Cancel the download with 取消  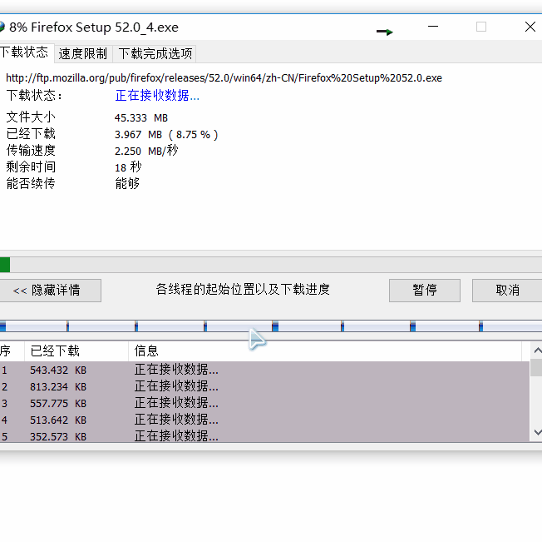pyautogui.click(x=507, y=291)
